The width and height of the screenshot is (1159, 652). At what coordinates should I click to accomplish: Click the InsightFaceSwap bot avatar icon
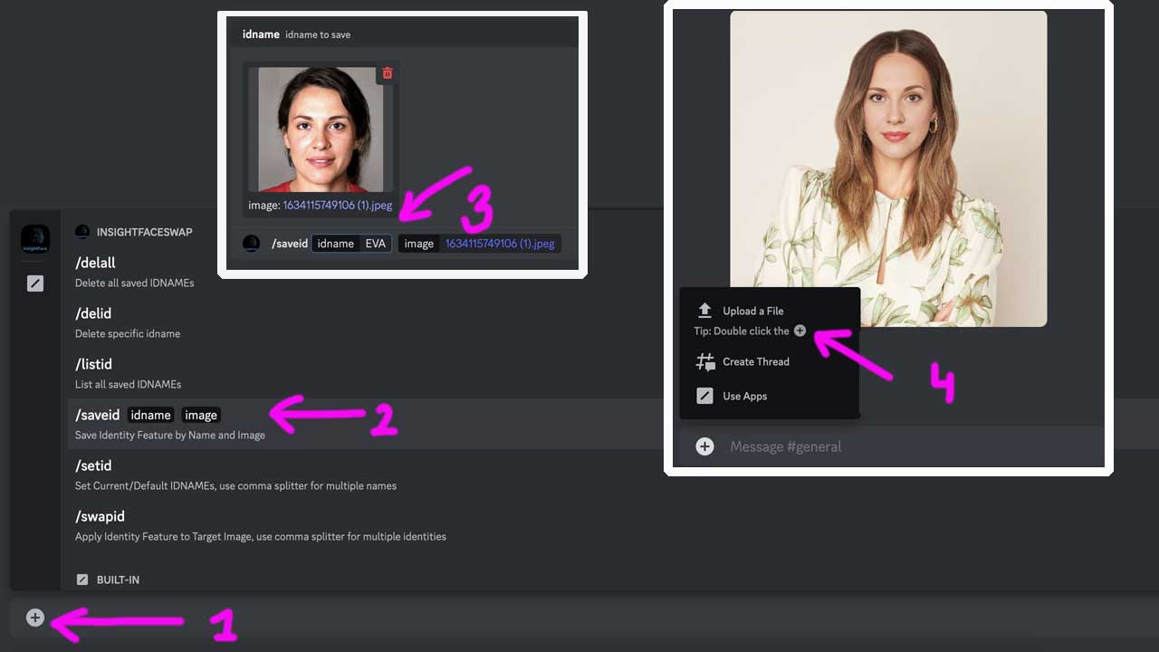[x=34, y=237]
